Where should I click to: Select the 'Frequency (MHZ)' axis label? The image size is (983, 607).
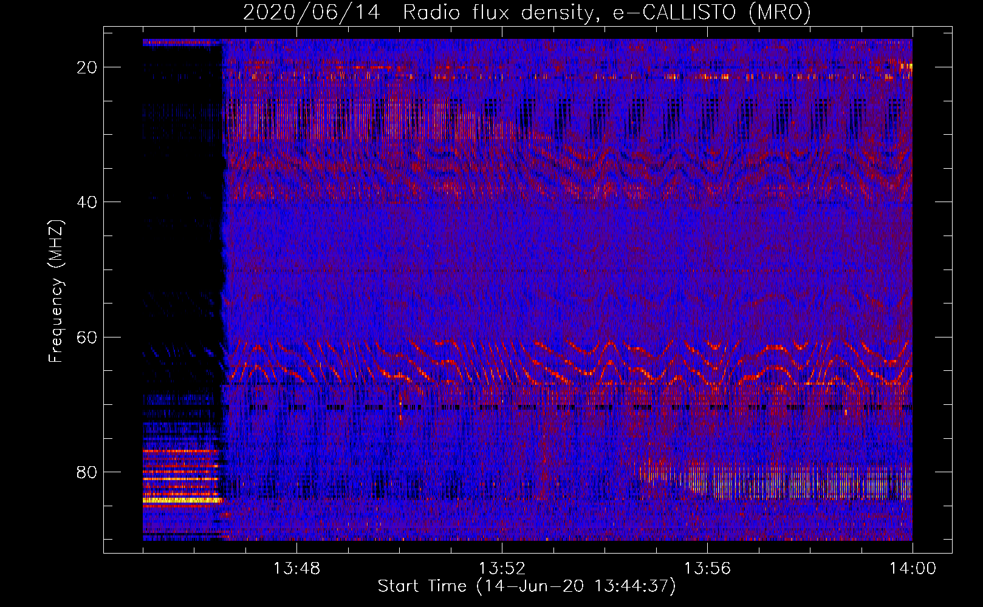pos(56,291)
